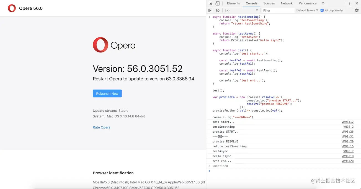Click the large Opera logo image
Viewport: 361px width, 189px height.
coord(114,45)
